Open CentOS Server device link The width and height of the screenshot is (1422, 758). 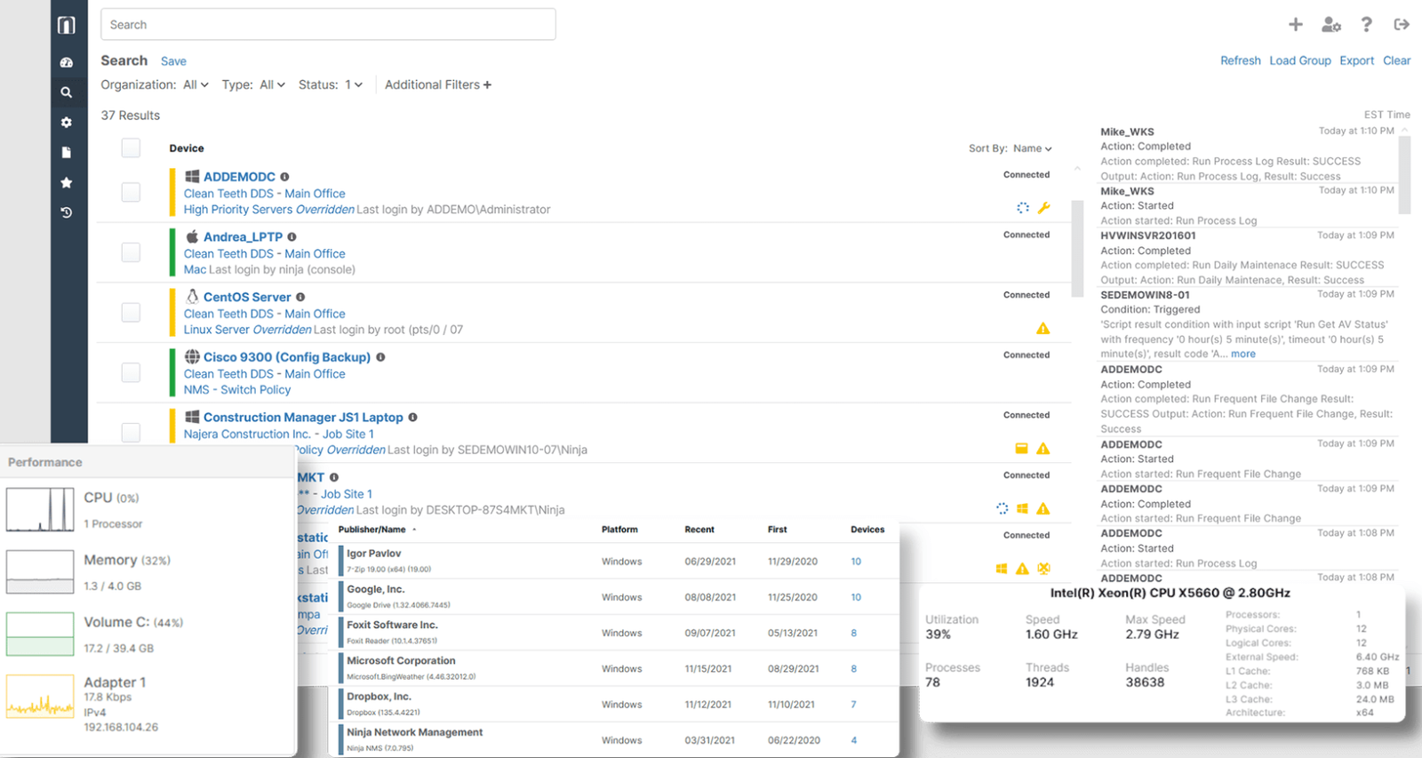(247, 298)
